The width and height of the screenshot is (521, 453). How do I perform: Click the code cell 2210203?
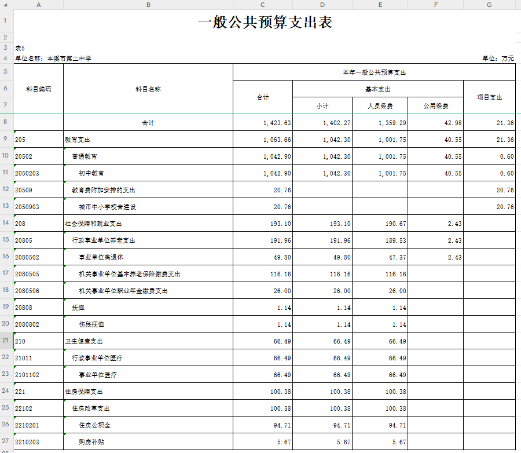pyautogui.click(x=39, y=441)
